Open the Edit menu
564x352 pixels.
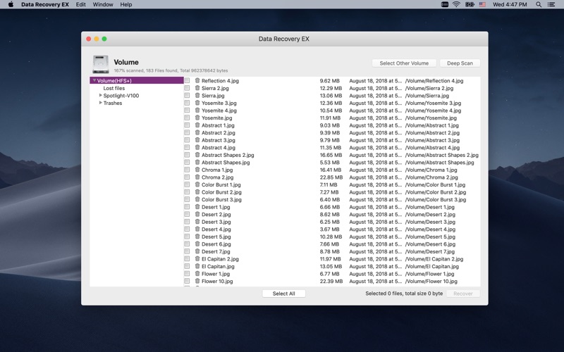coord(81,4)
